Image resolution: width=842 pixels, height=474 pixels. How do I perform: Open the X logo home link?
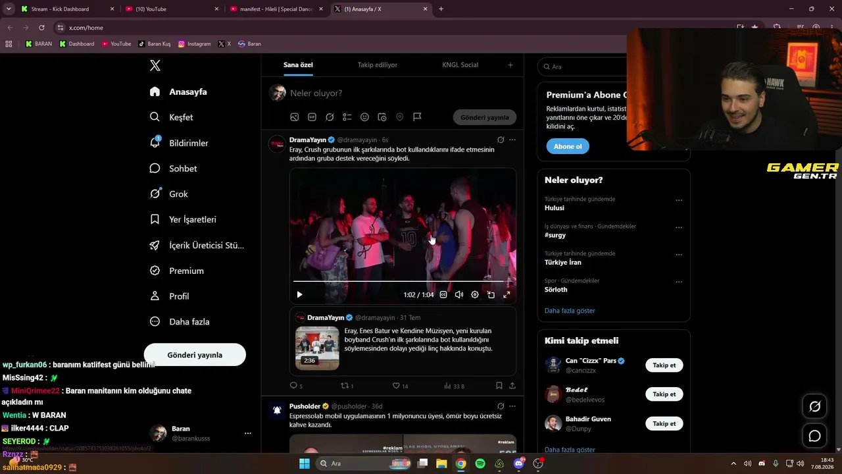(155, 65)
